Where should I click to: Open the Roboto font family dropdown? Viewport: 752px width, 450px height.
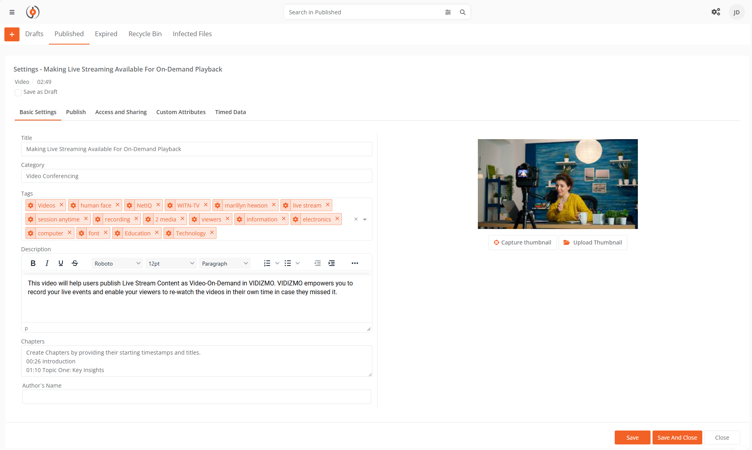point(117,264)
